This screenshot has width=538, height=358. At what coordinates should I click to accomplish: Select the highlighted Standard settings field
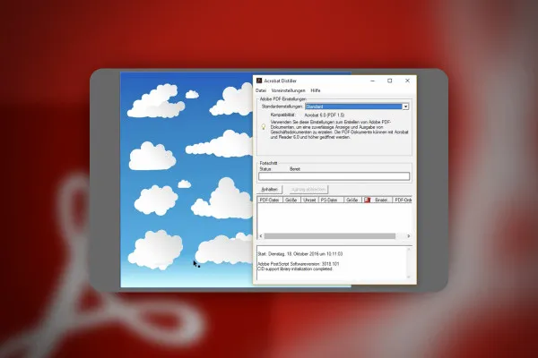[x=353, y=107]
